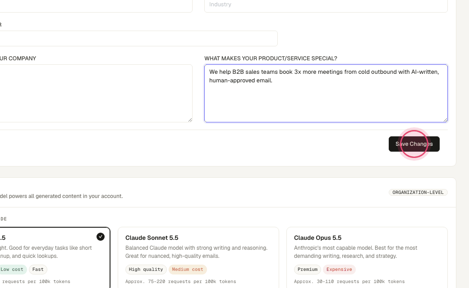469x288 pixels.
Task: Click the 'WHAT MAKES YOUR PRODUCT/SERVICE SPECIAL?' label
Action: 271,58
